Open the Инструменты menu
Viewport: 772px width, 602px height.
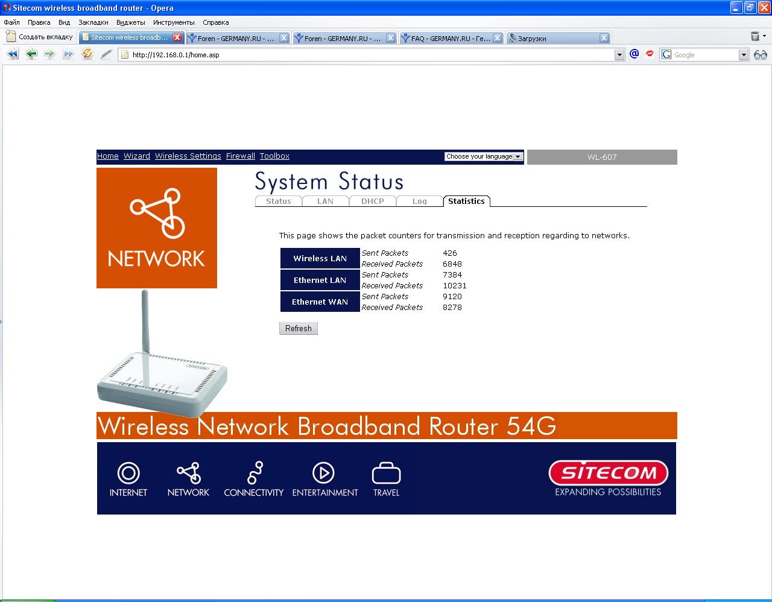174,22
